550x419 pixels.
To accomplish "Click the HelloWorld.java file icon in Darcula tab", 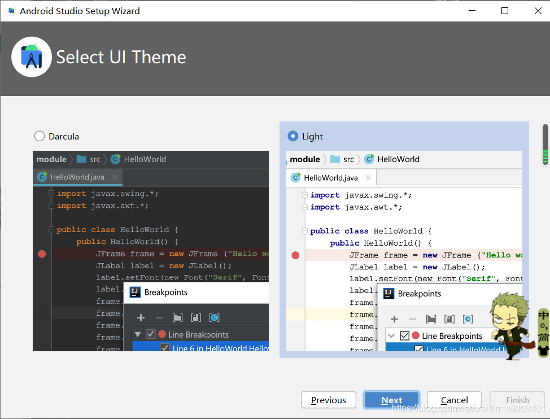I will click(x=42, y=177).
